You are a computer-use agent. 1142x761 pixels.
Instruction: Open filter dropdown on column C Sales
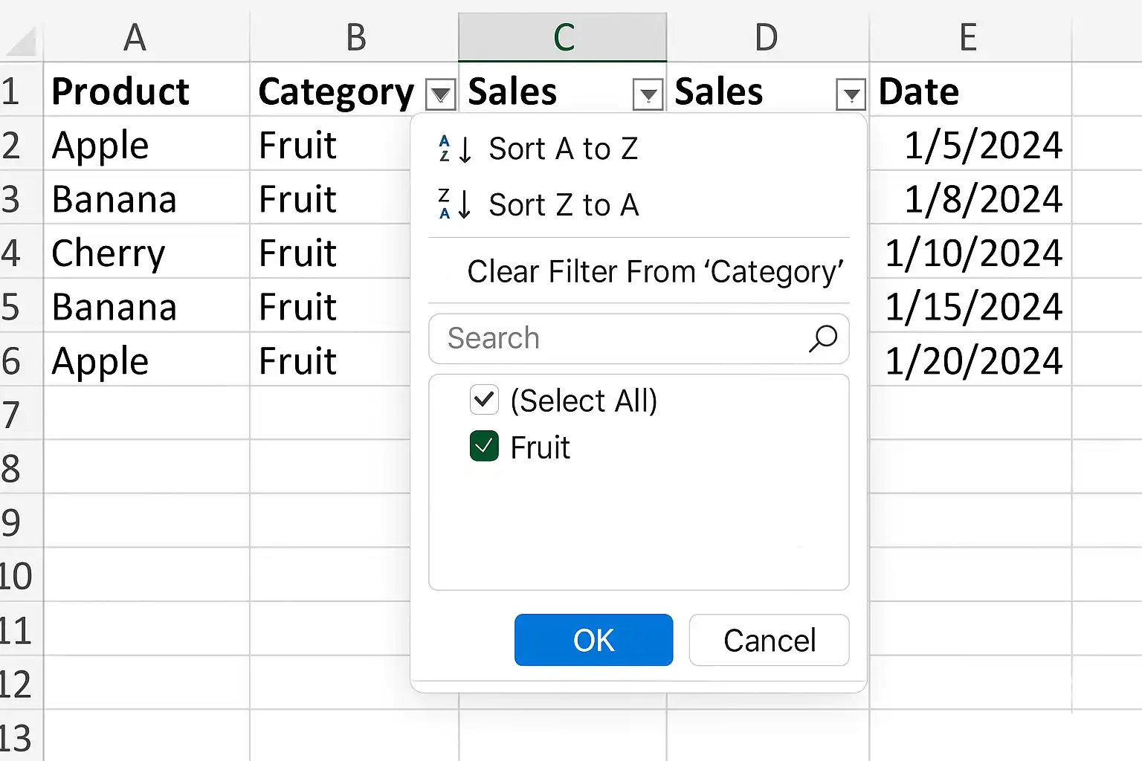[x=648, y=94]
